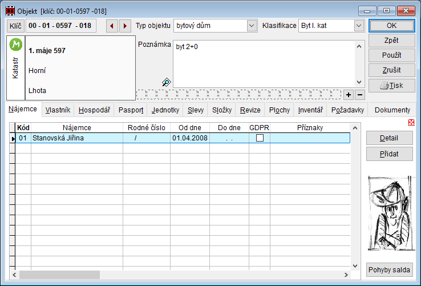Go to previous object with left arrow

pyautogui.click(x=112, y=26)
